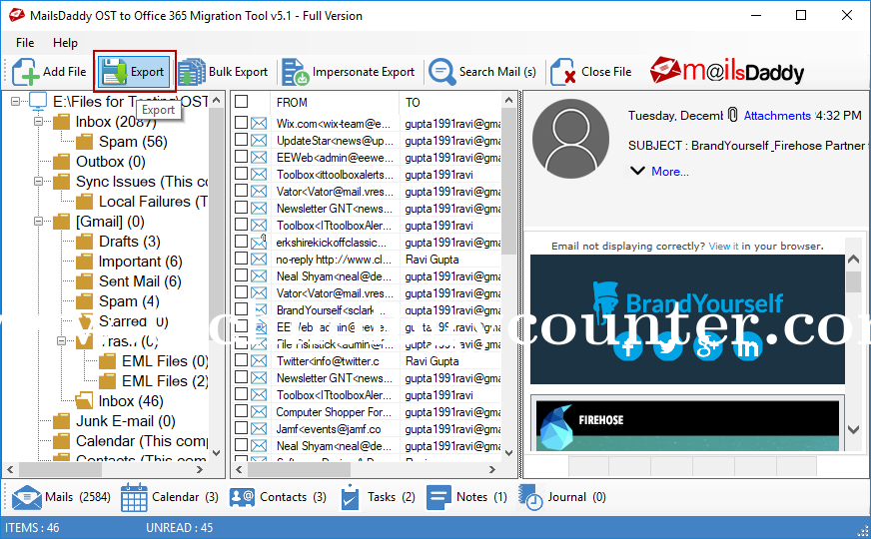
Task: Click the mail list scroll right arrow
Action: tap(492, 469)
